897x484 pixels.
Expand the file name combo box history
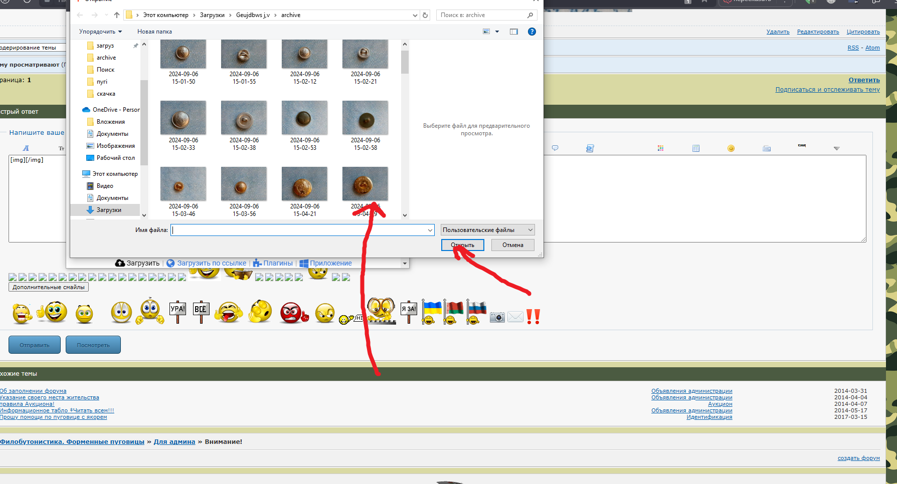430,230
